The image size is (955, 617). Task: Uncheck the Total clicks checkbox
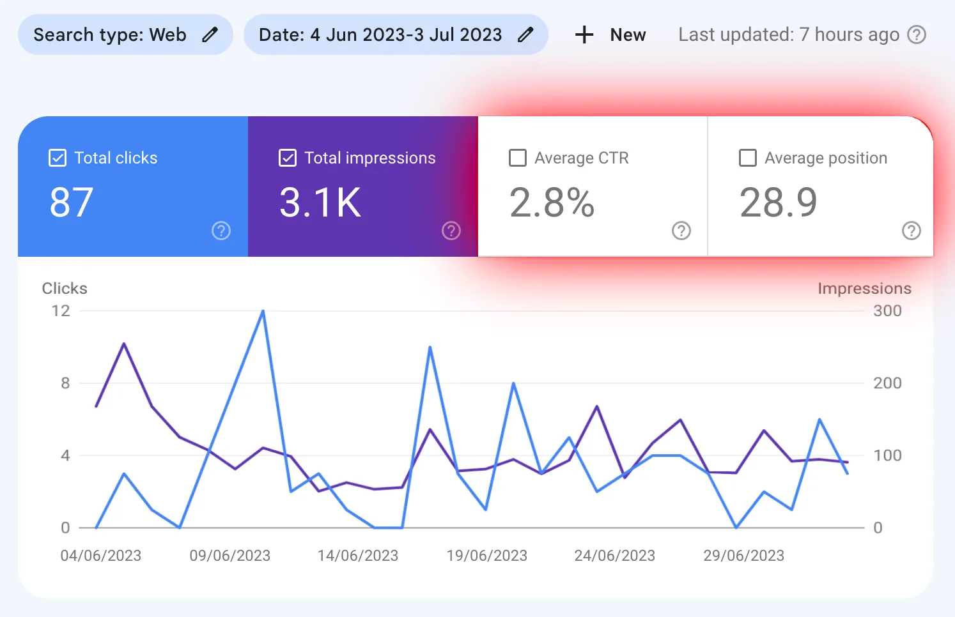pos(58,158)
